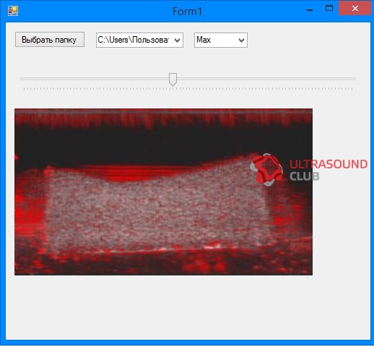This screenshot has height=347, width=374.
Task: Click the Выбрать папку button
Action: click(50, 40)
